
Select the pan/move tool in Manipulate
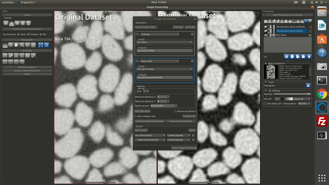(x=11, y=45)
